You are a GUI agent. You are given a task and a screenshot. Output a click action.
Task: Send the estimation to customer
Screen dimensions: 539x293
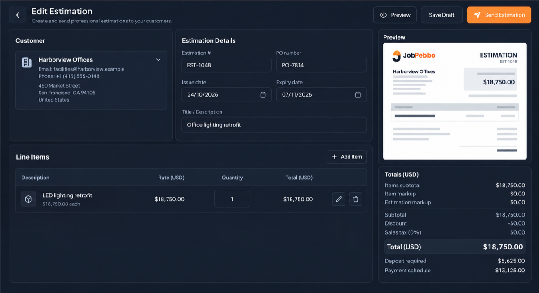click(499, 15)
